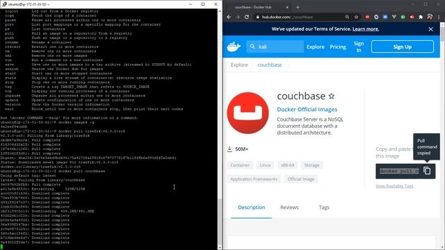This screenshot has height=250, width=445.
Task: Open the red speaker extension icon
Action: 412,17
